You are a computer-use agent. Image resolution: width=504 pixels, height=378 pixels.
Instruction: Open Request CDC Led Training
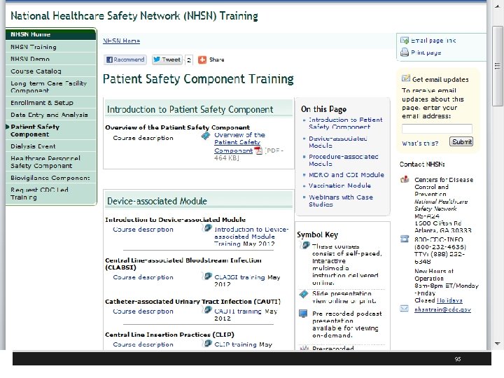tap(51, 193)
